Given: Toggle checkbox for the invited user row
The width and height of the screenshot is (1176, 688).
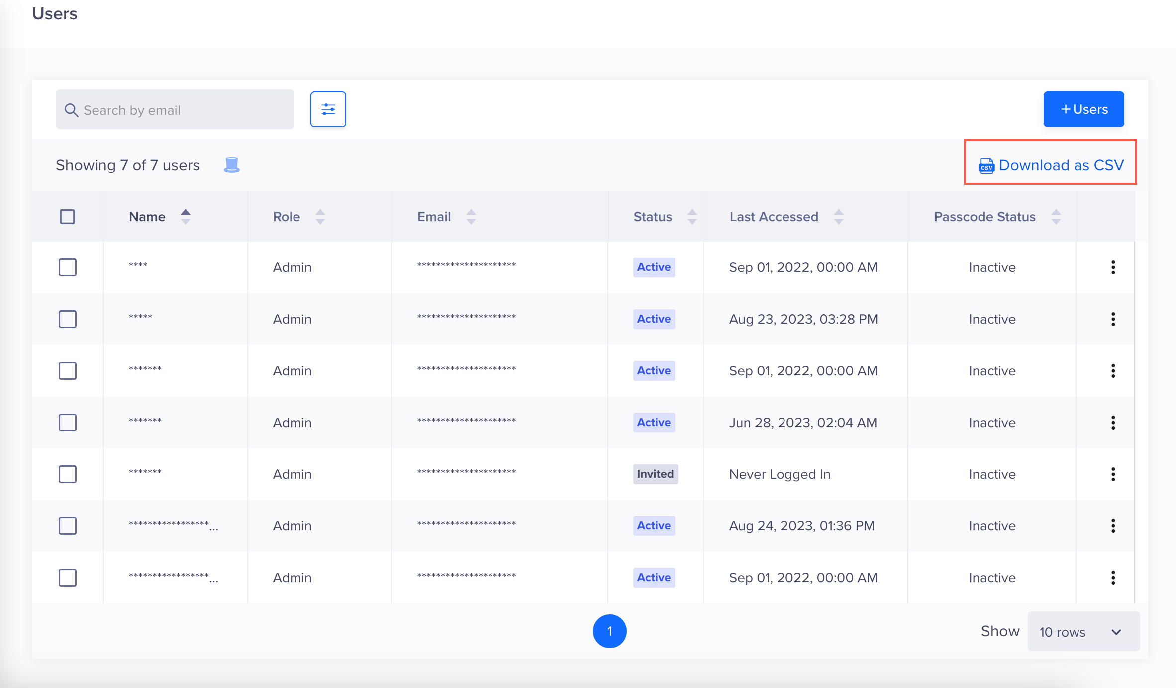Looking at the screenshot, I should 67,474.
